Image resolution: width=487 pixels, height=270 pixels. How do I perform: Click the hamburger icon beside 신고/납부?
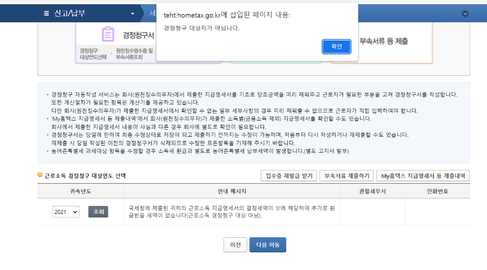point(46,13)
